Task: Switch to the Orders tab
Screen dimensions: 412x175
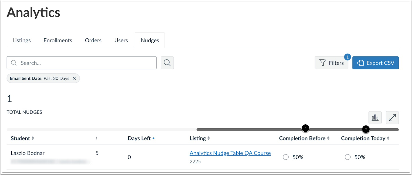Action: (x=93, y=40)
